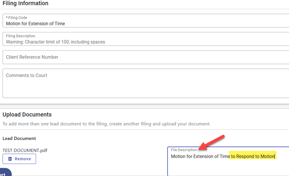Click the trash icon on Remove button
Screen dimensions: 289x176
click(x=10, y=159)
